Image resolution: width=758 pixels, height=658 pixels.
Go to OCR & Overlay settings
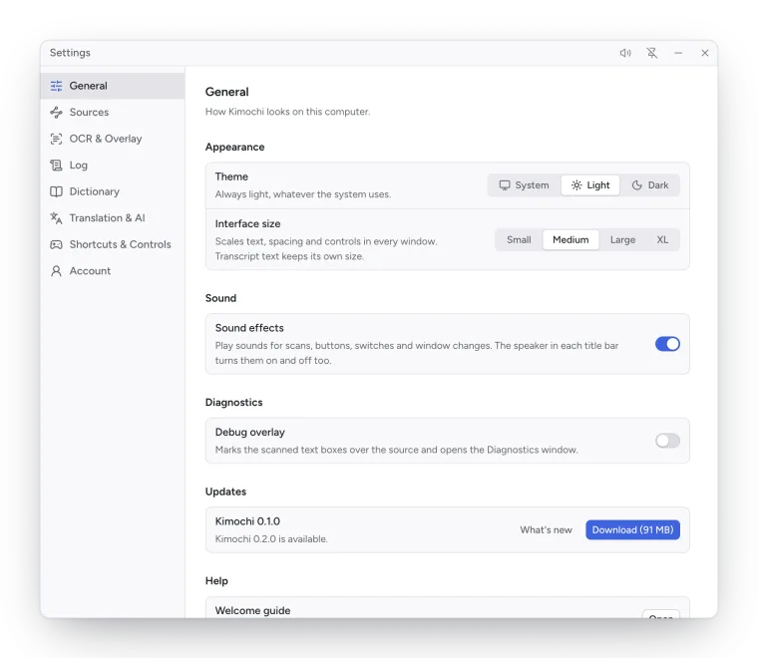(113, 140)
